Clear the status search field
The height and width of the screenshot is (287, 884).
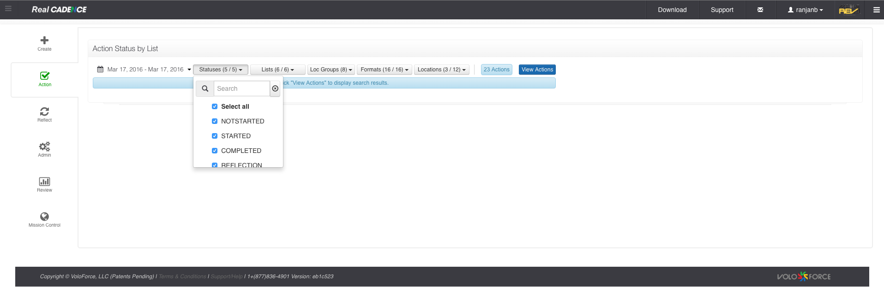click(275, 88)
